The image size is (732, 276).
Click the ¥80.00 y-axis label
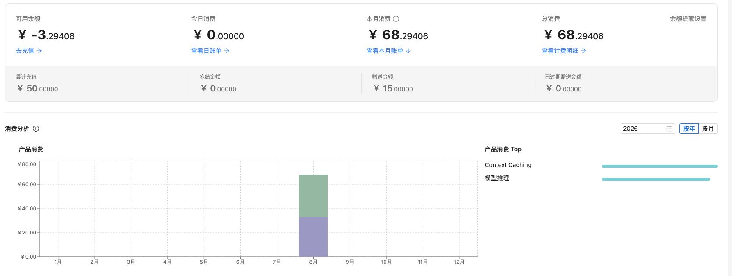click(27, 164)
